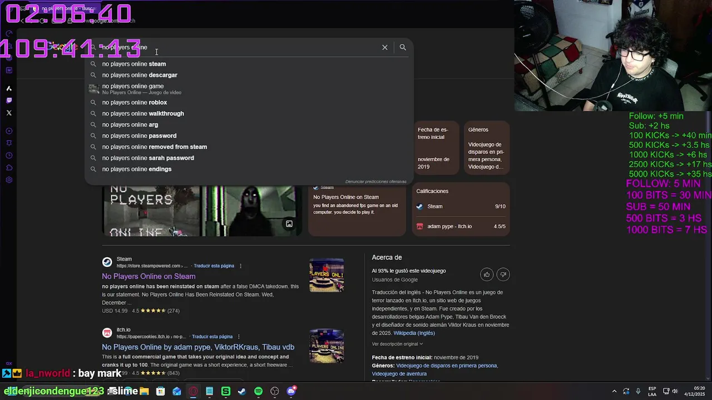Open the Steam result's preview thumbnail
The image size is (712, 400).
[x=327, y=275]
